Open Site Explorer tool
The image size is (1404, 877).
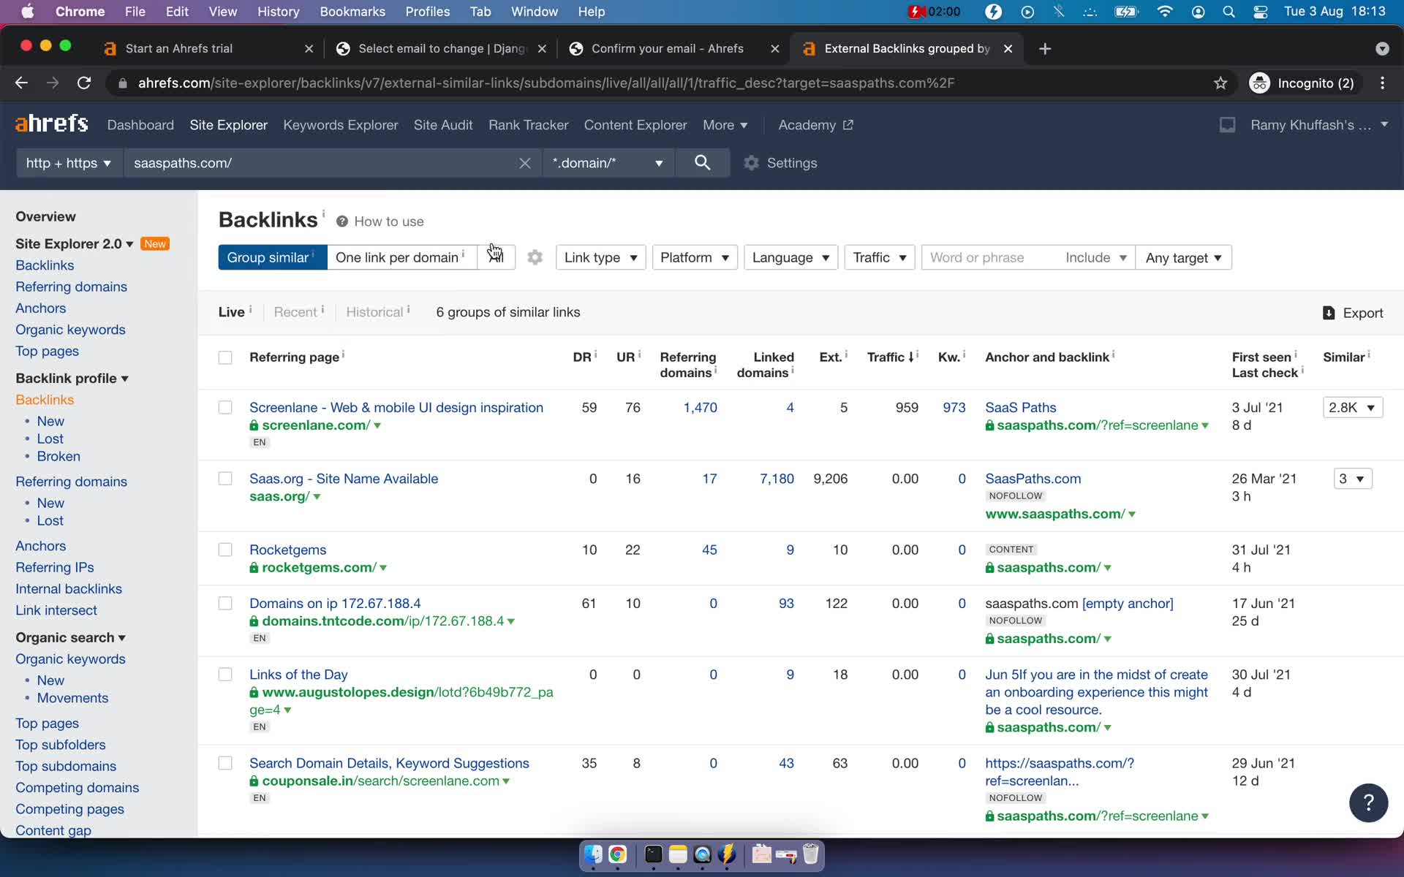(x=227, y=124)
